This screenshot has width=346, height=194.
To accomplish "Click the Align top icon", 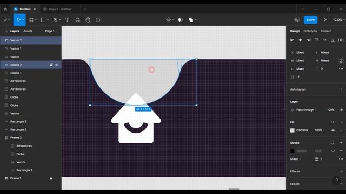I will pos(317,40).
